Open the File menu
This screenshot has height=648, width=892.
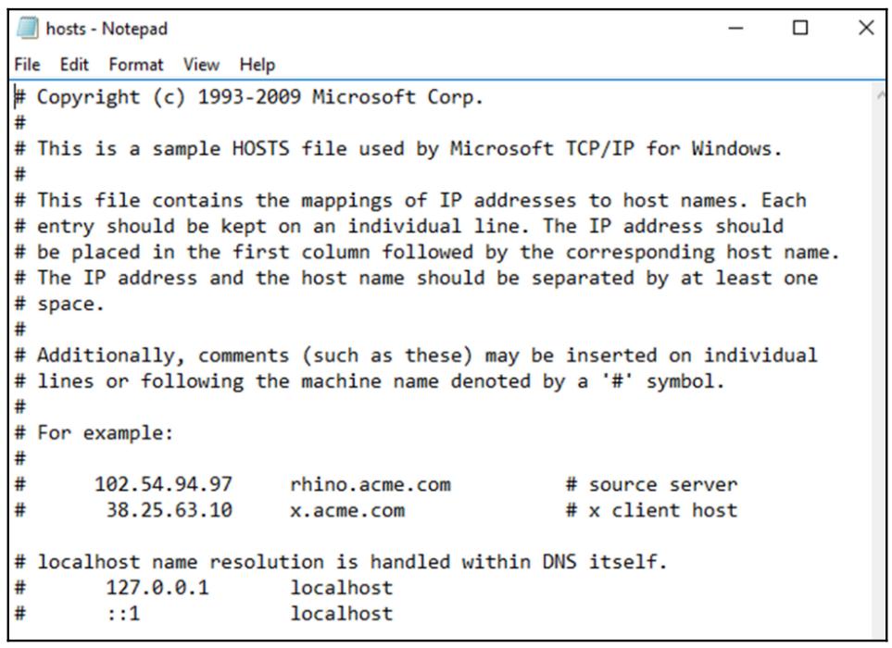[27, 65]
